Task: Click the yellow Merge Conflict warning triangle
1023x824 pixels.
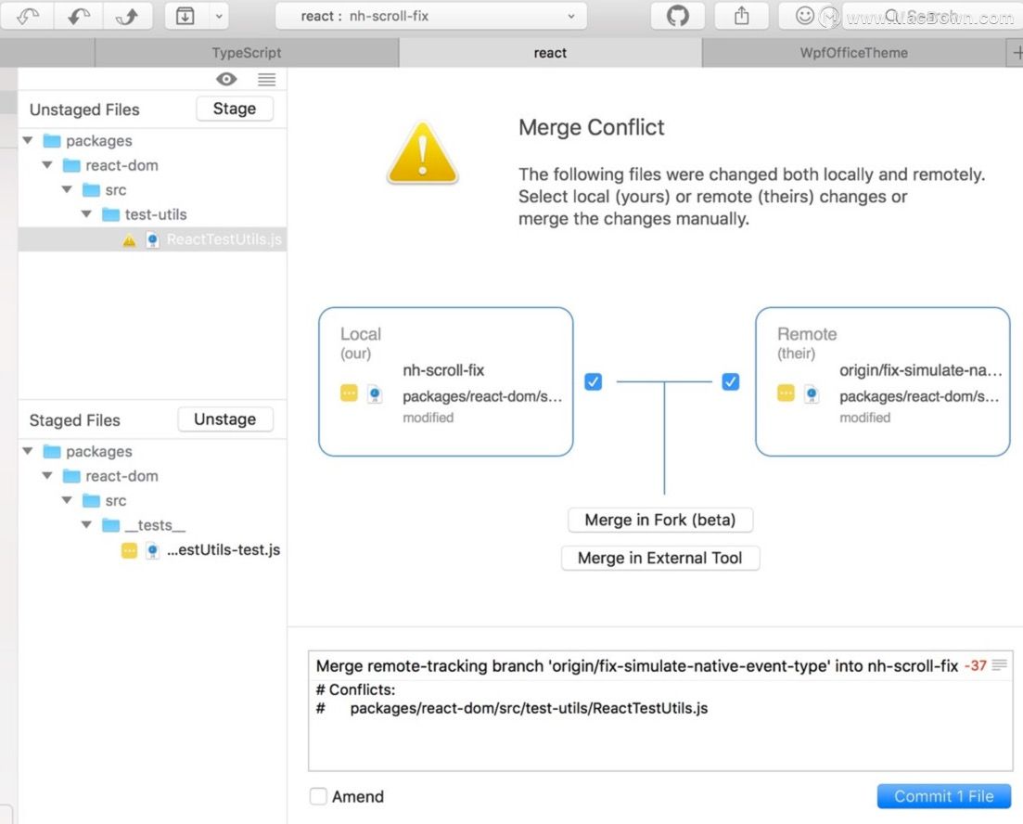Action: [x=423, y=153]
